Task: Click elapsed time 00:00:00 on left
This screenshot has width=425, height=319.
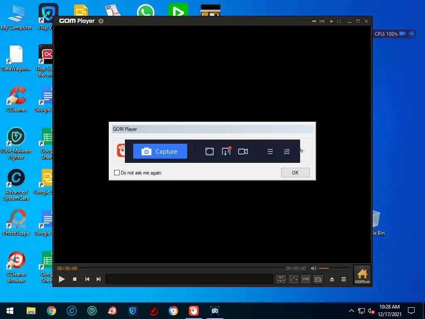Action: (67, 268)
